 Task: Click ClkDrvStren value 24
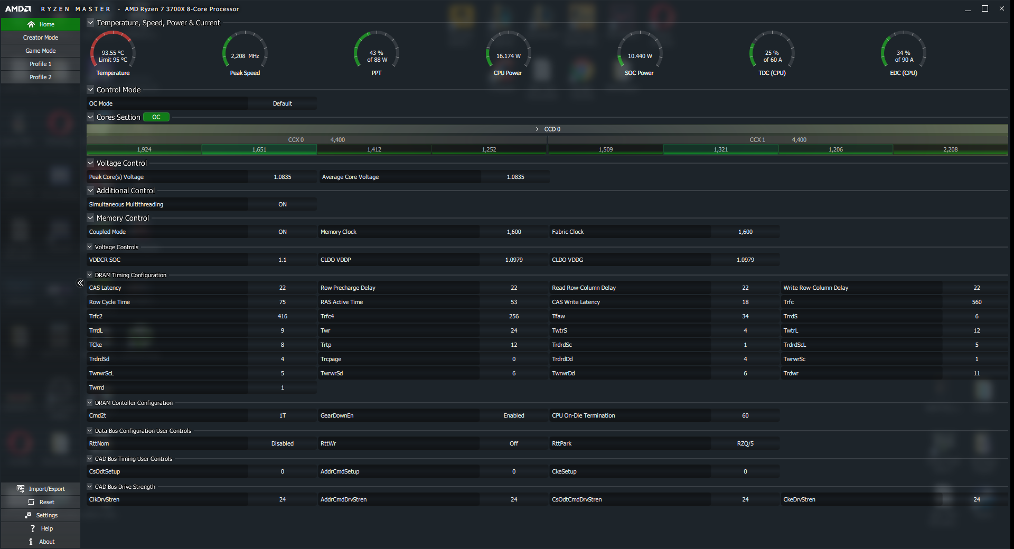[x=283, y=499]
